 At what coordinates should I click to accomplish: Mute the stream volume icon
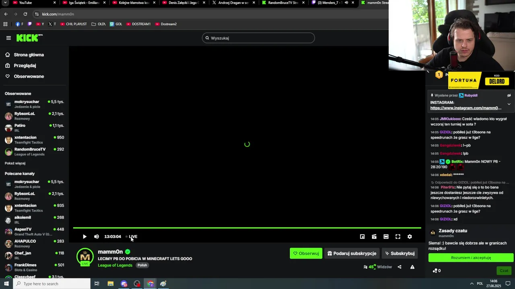(97, 236)
